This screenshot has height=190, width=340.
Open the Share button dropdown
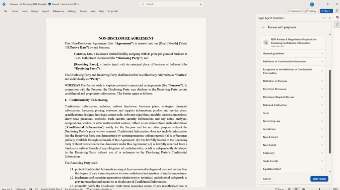332,11
